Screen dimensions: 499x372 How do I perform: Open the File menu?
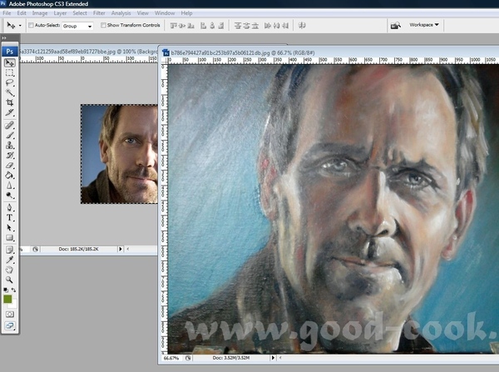(x=7, y=13)
